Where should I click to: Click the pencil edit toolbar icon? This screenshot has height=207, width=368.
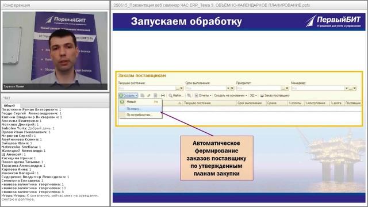(148, 95)
